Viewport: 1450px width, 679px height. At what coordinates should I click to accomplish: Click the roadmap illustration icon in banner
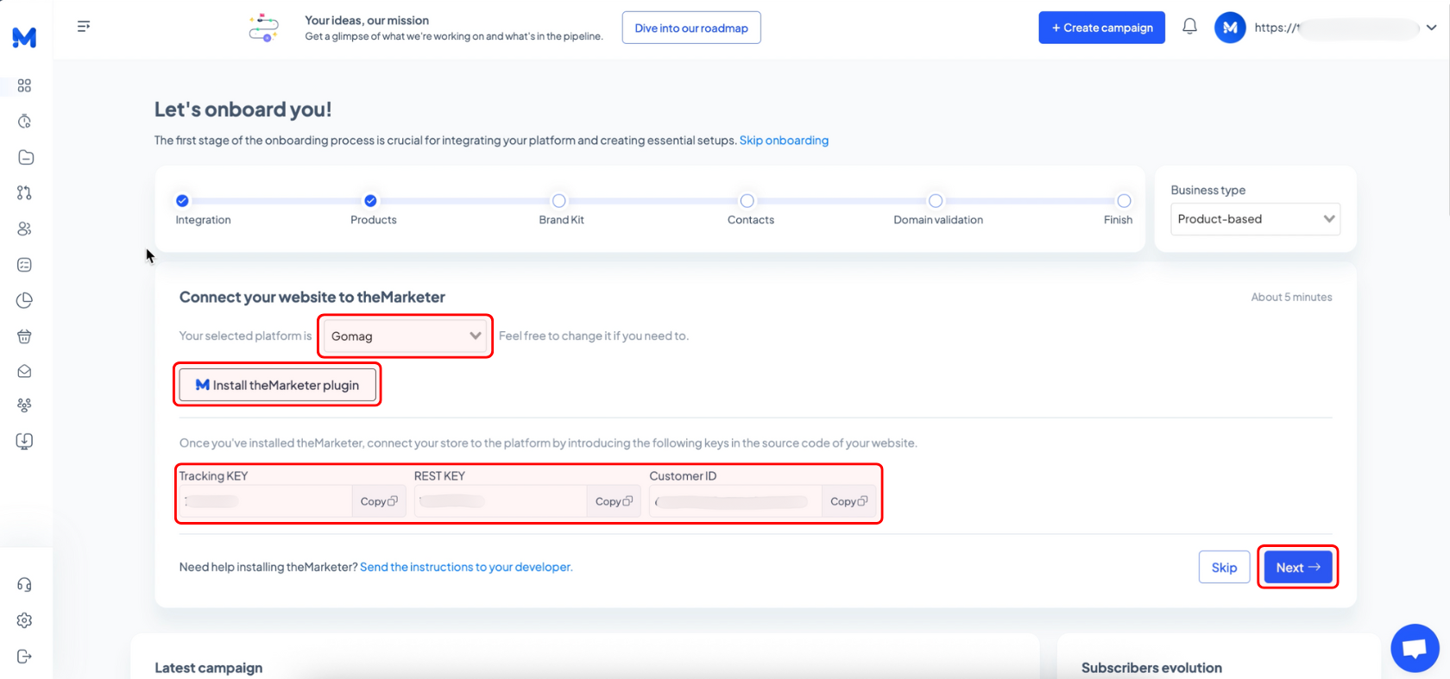pyautogui.click(x=263, y=28)
